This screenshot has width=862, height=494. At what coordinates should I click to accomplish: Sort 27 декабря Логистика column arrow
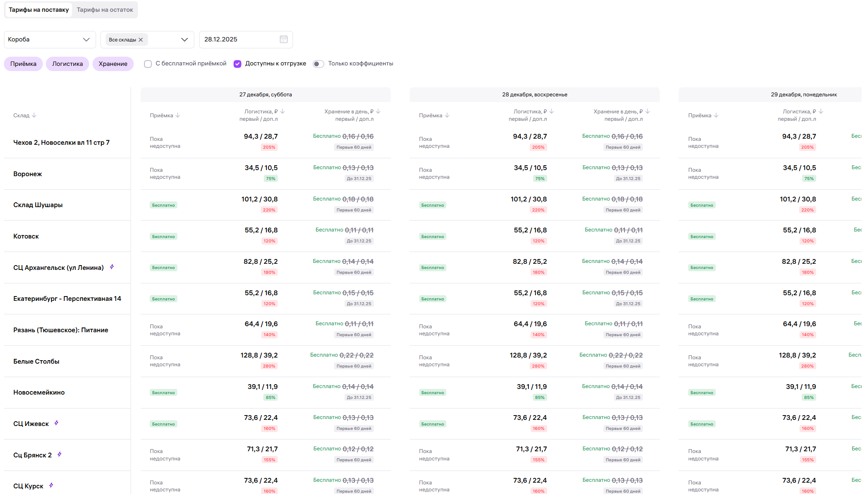coord(283,112)
